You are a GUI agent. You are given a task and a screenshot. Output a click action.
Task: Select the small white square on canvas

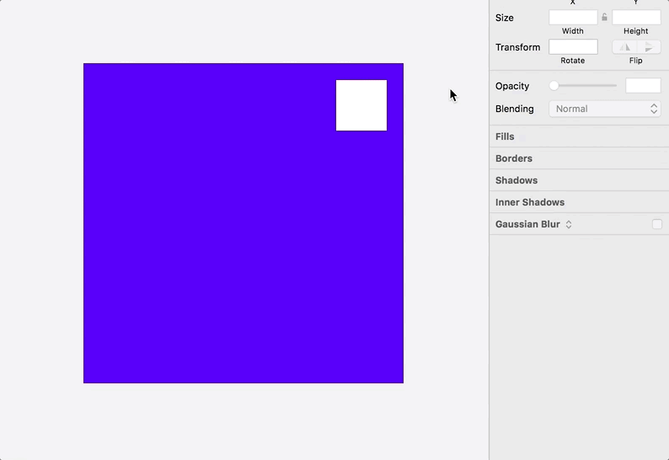(361, 105)
